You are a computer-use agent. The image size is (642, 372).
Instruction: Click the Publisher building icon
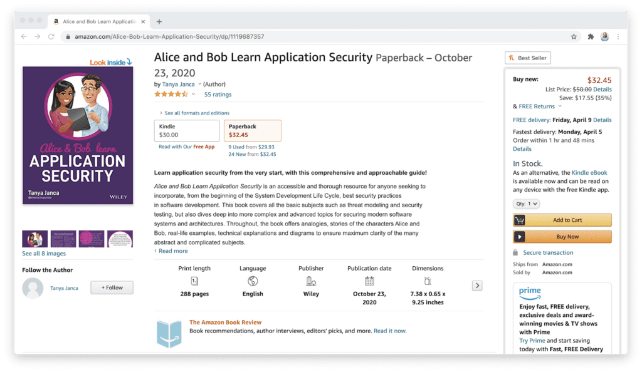(x=311, y=281)
